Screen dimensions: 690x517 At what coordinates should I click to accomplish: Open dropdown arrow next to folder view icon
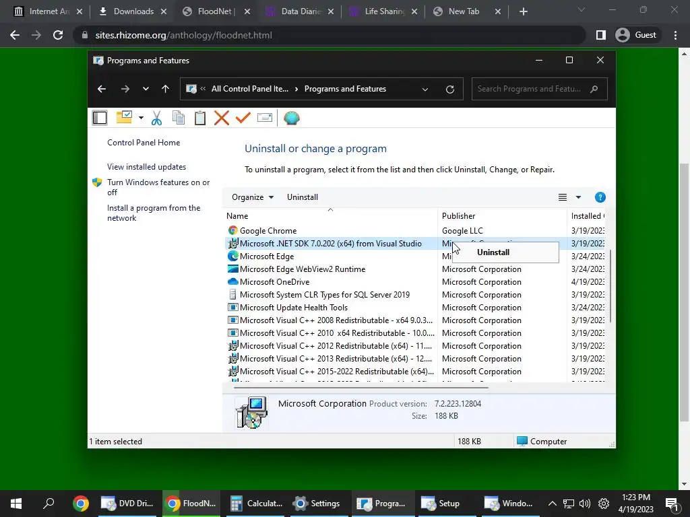141,118
